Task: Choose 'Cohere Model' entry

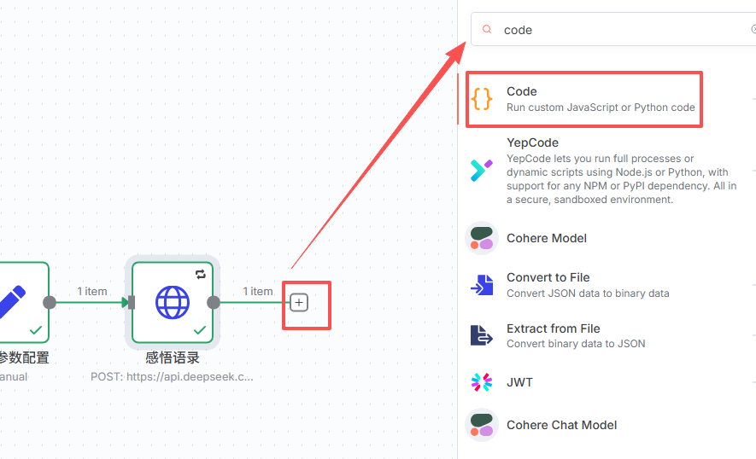Action: (x=546, y=238)
